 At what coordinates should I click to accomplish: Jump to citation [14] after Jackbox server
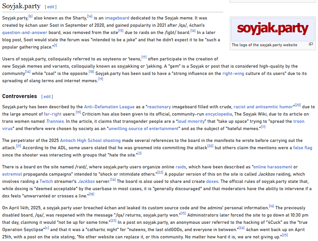113,180
